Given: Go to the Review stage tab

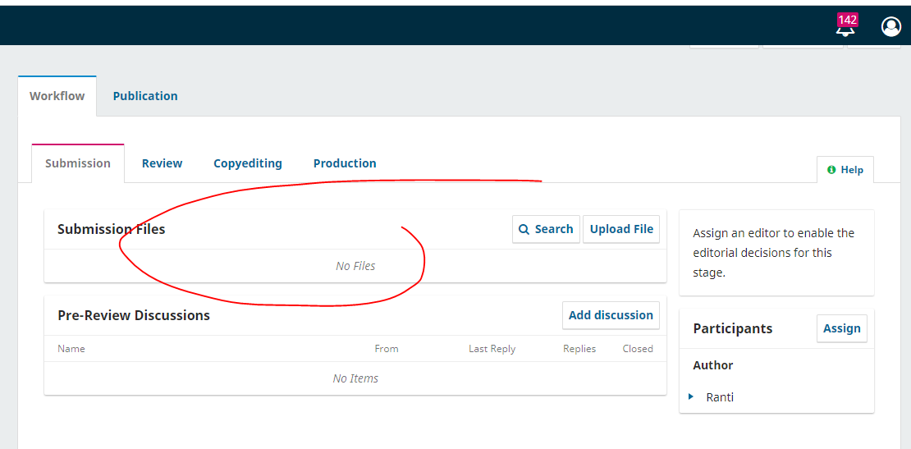Looking at the screenshot, I should click(162, 163).
